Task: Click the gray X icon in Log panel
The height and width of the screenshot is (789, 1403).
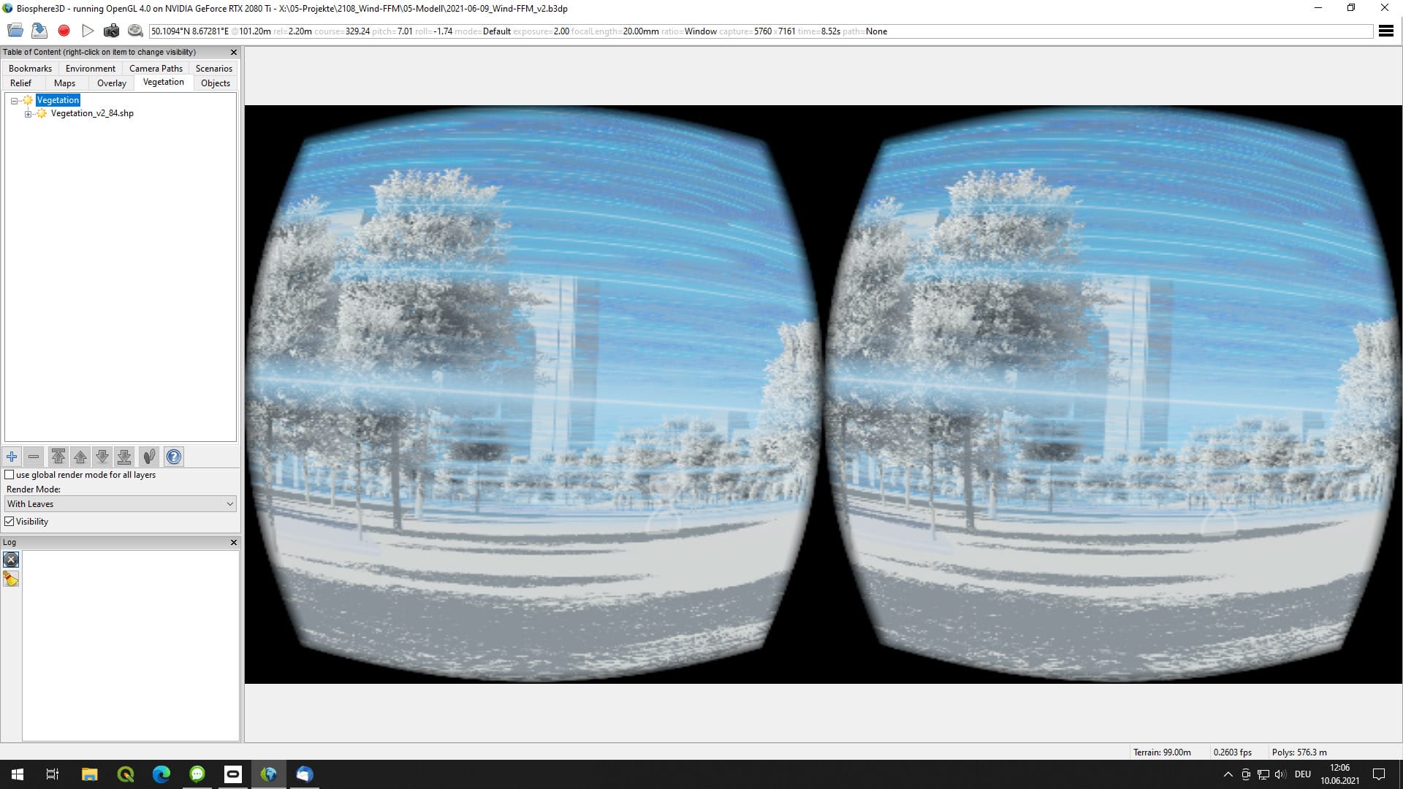Action: click(x=11, y=560)
